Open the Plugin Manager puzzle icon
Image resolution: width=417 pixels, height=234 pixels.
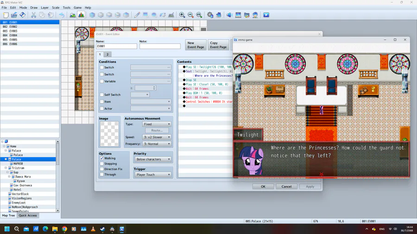pyautogui.click(x=219, y=15)
